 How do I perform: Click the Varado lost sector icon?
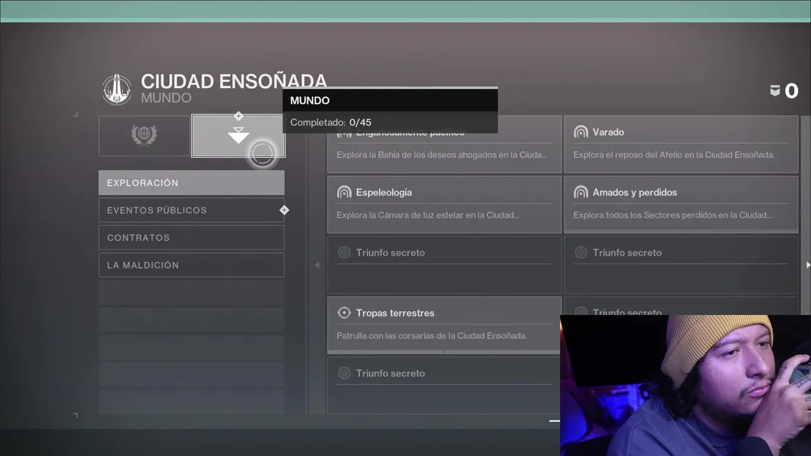[x=580, y=132]
